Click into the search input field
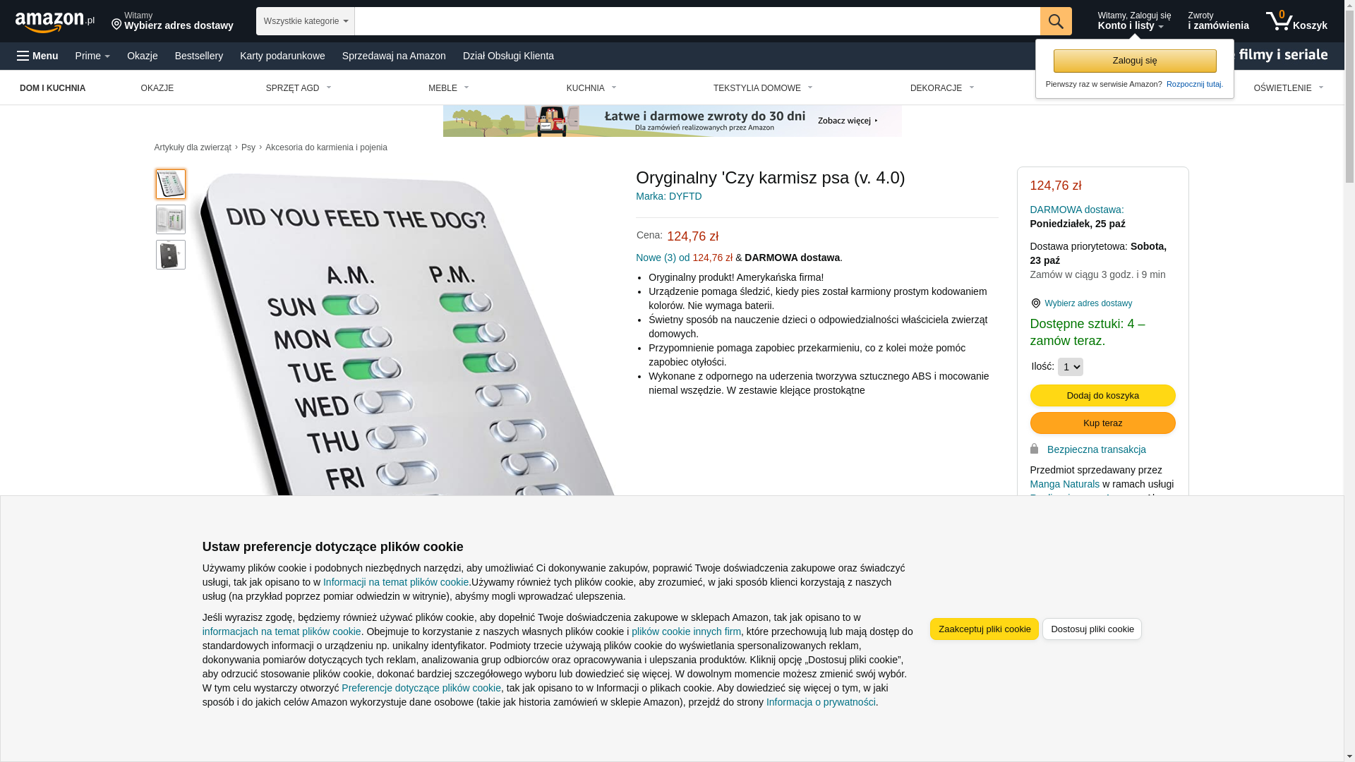Image resolution: width=1355 pixels, height=762 pixels. [x=697, y=21]
